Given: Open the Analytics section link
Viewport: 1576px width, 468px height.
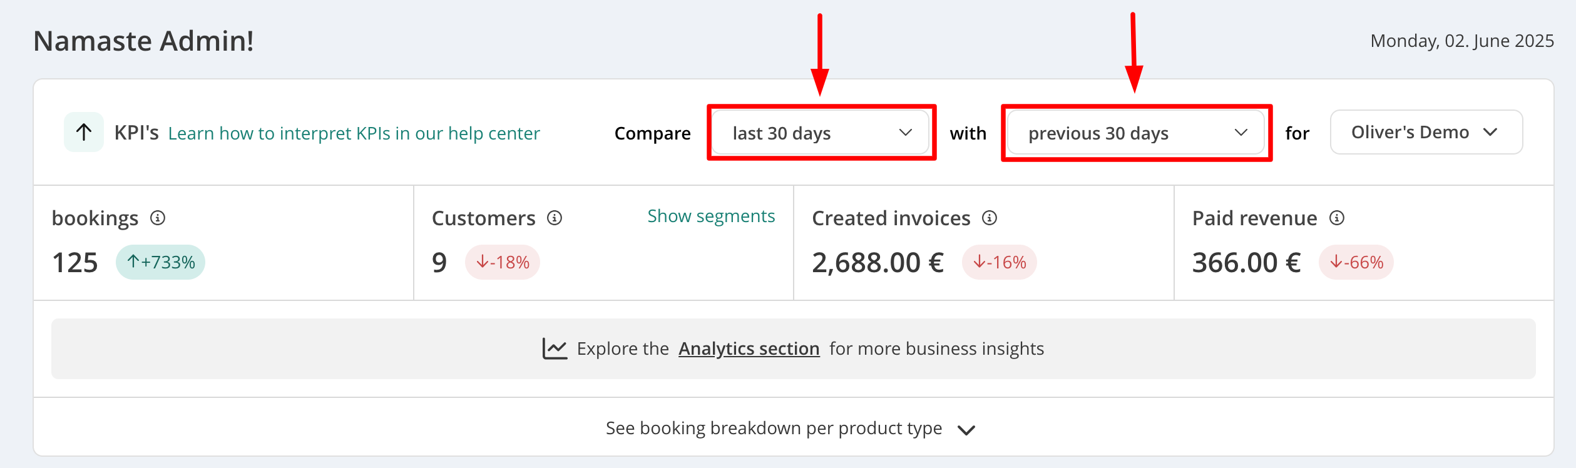Looking at the screenshot, I should click(x=749, y=348).
